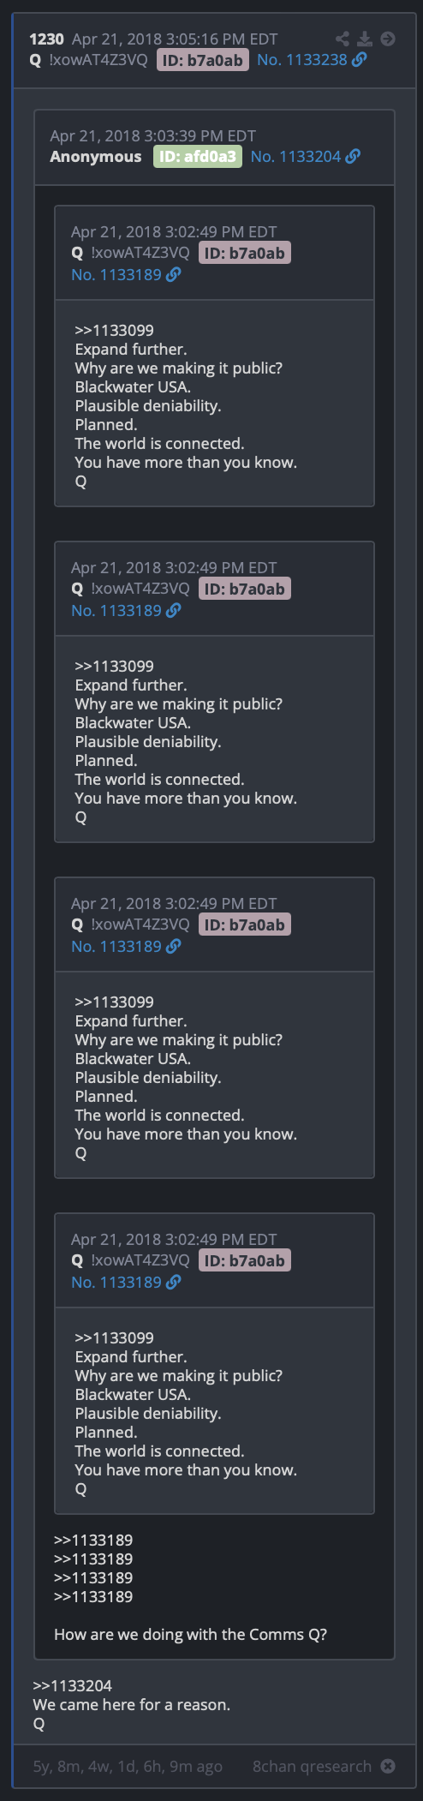This screenshot has width=423, height=1801.
Task: Click the >>1133204 reply reference
Action: coord(73,1685)
